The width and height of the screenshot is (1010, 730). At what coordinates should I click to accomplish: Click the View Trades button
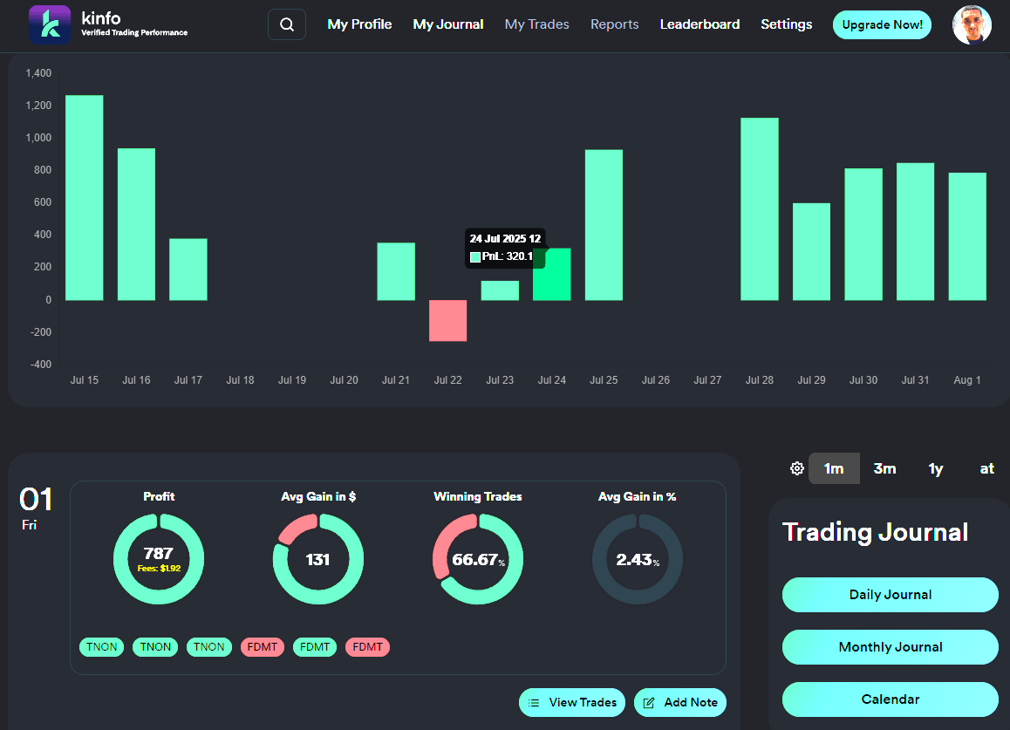(x=572, y=702)
